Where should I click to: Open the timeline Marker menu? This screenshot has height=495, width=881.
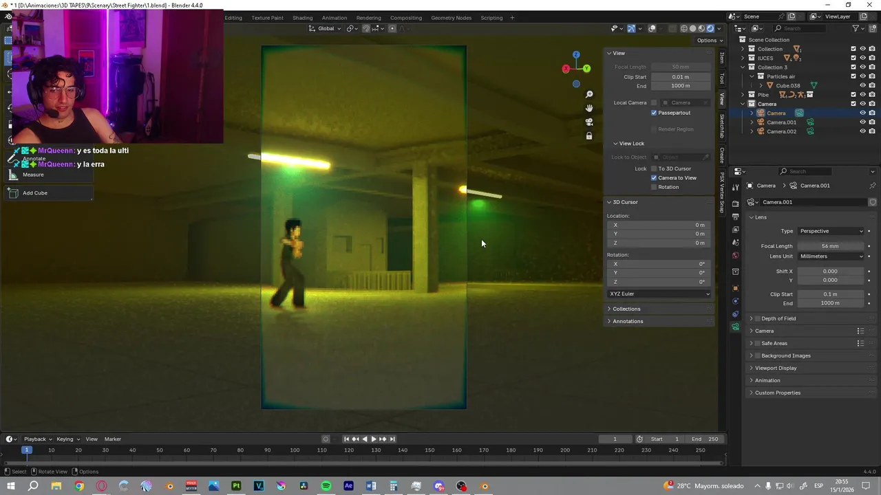(113, 439)
